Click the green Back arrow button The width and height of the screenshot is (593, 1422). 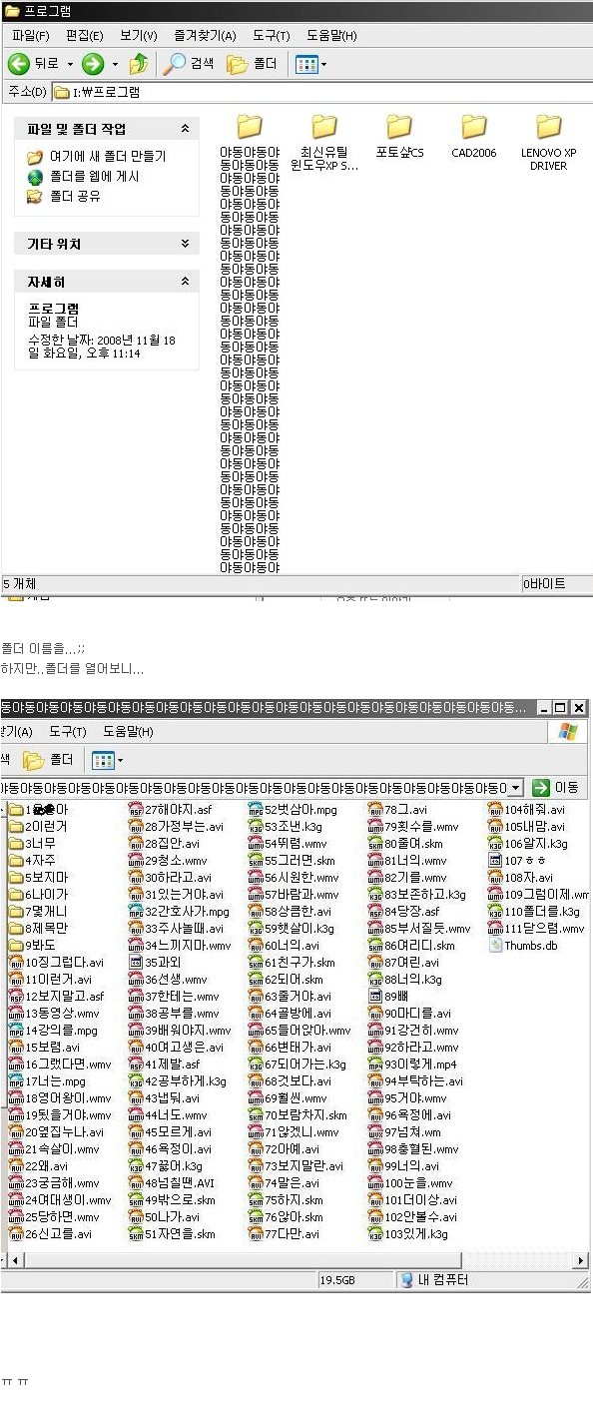pos(18,64)
